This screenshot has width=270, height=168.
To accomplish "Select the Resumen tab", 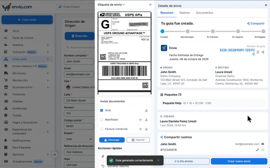I will [x=167, y=13].
